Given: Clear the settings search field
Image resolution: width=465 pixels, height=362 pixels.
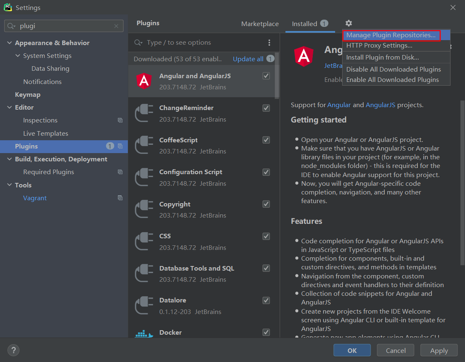Looking at the screenshot, I should click(116, 26).
